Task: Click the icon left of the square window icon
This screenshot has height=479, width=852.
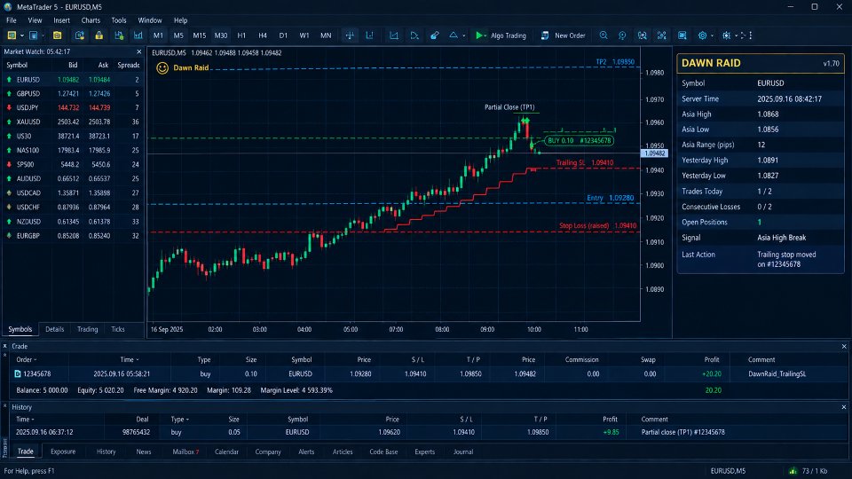Action: click(662, 35)
